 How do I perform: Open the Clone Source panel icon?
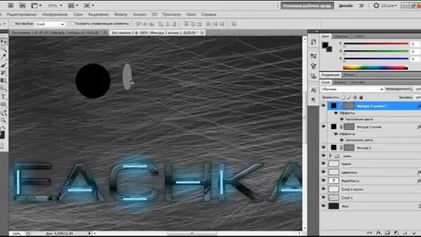click(x=313, y=76)
